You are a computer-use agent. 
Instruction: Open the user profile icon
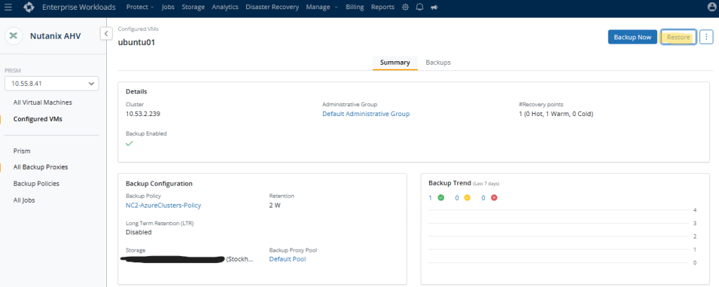[711, 7]
